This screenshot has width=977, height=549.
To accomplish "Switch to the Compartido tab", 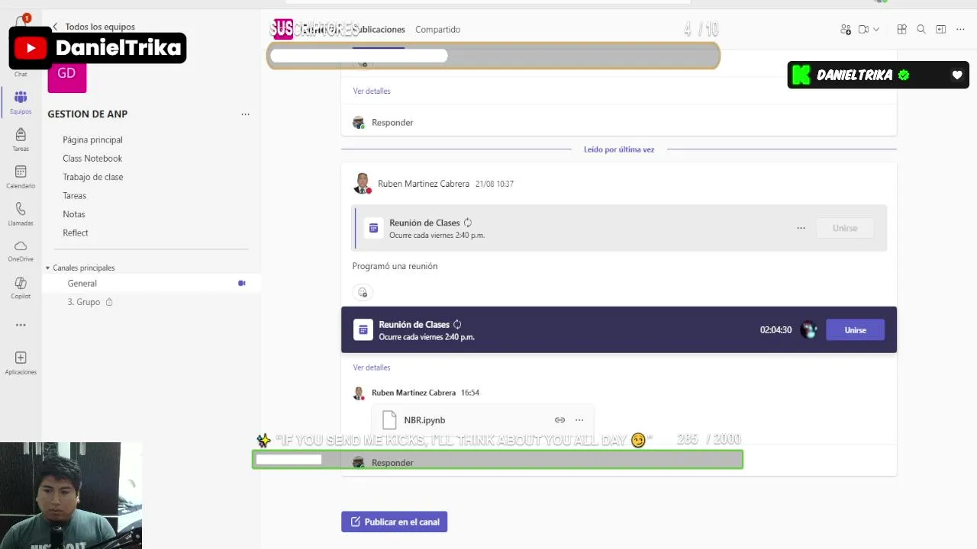I will point(437,29).
